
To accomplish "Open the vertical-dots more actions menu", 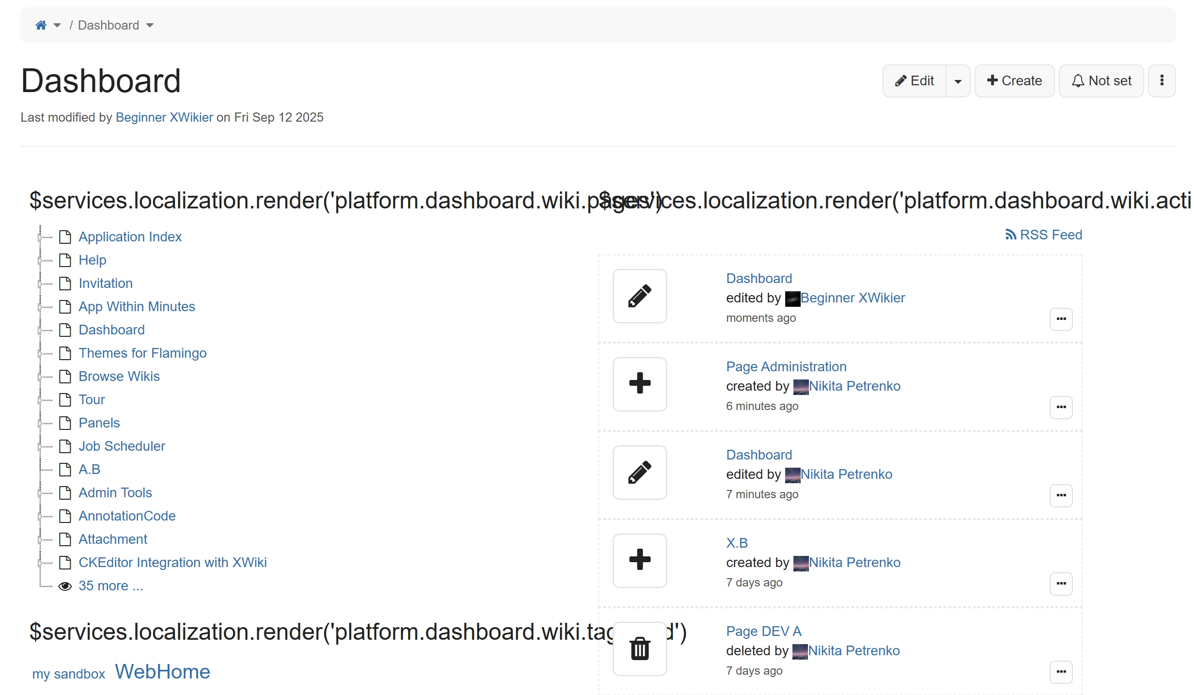I will pos(1162,80).
